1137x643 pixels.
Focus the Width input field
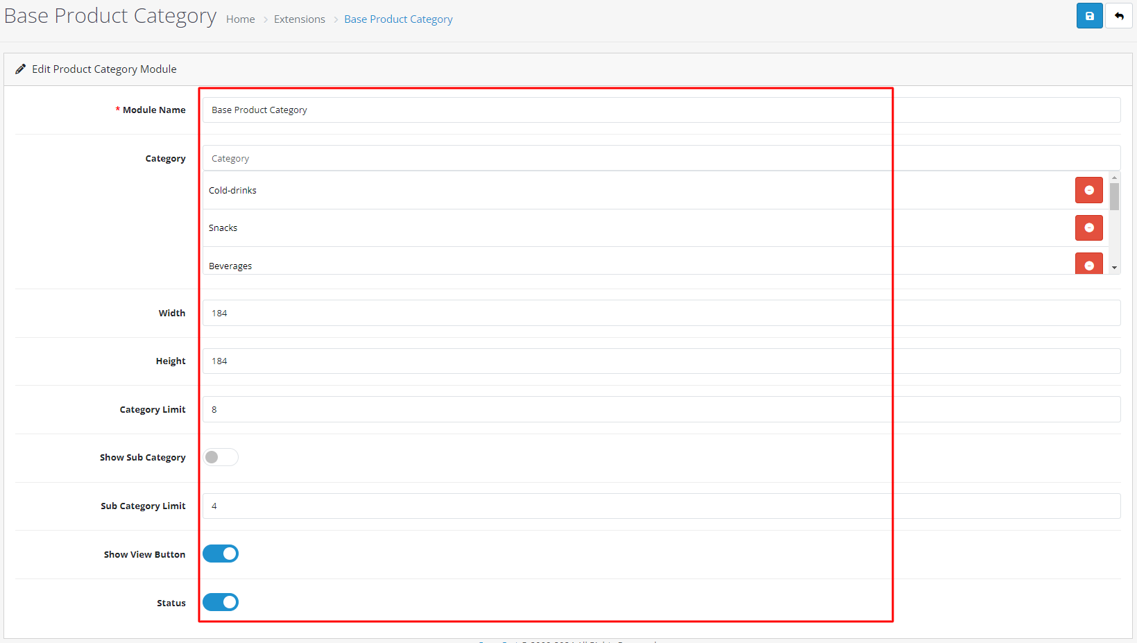click(660, 313)
